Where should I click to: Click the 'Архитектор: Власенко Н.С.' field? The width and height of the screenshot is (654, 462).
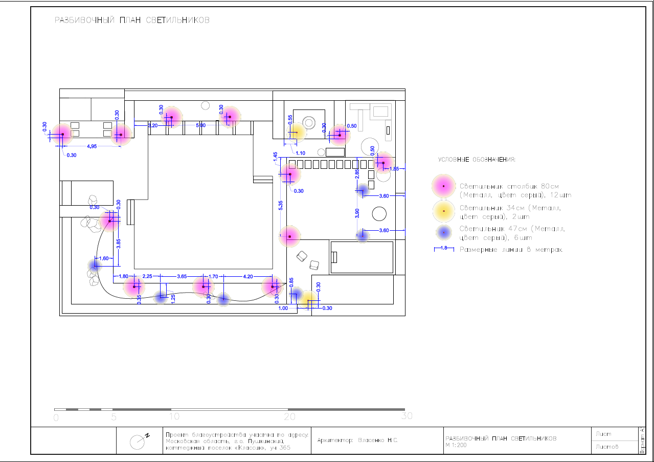click(357, 441)
